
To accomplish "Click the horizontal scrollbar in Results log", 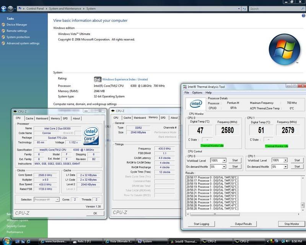I will click(214, 214).
